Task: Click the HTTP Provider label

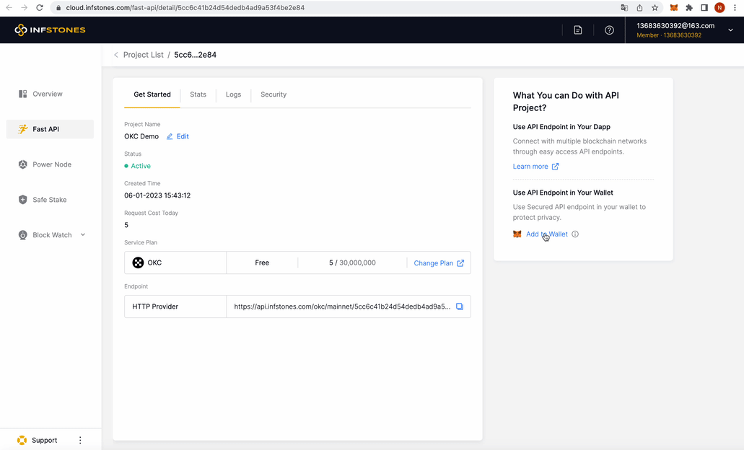Action: click(155, 306)
